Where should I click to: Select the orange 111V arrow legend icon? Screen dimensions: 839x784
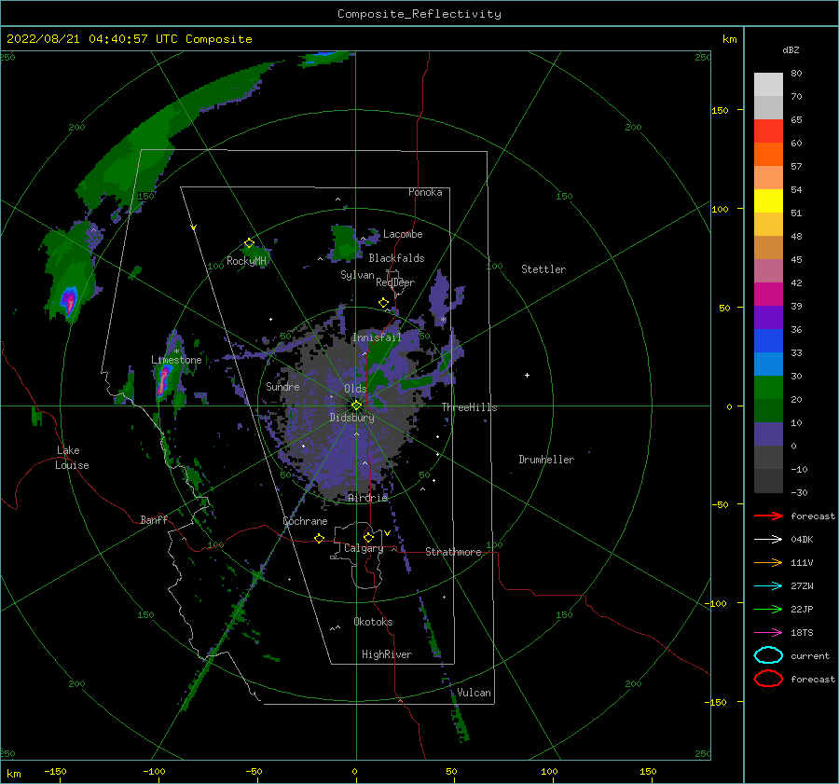[768, 562]
